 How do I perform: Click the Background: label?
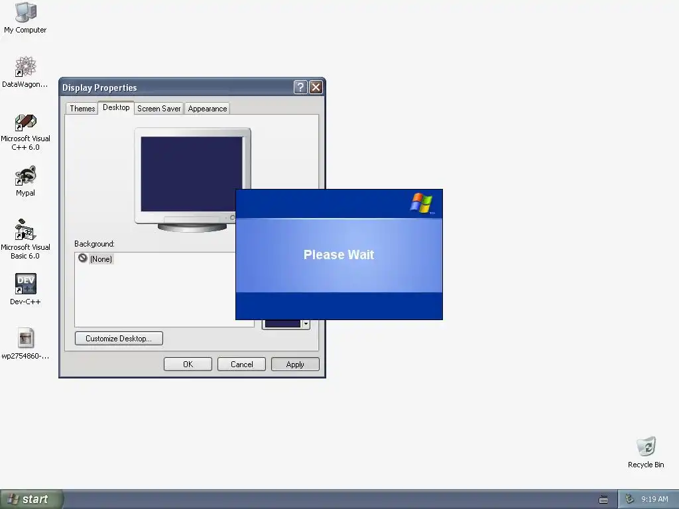click(94, 244)
